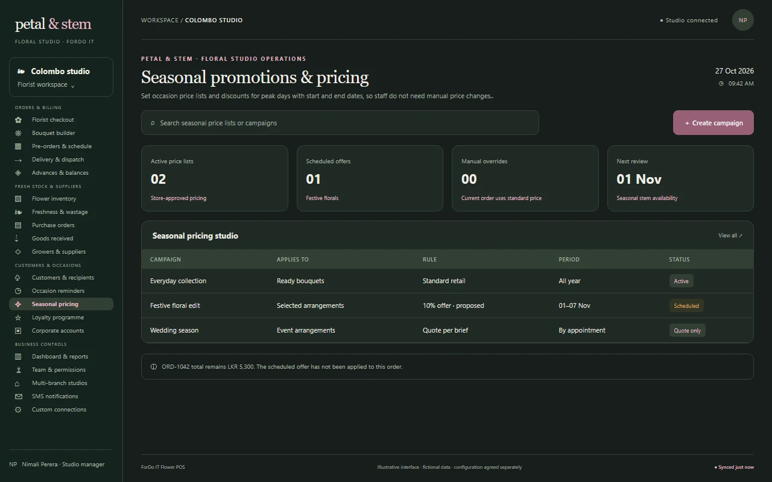Open the Next review 01 Nov card
This screenshot has height=482, width=772.
coord(680,178)
